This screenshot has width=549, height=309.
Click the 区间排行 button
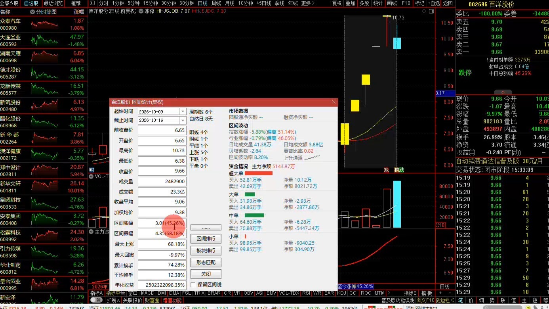pos(206,239)
